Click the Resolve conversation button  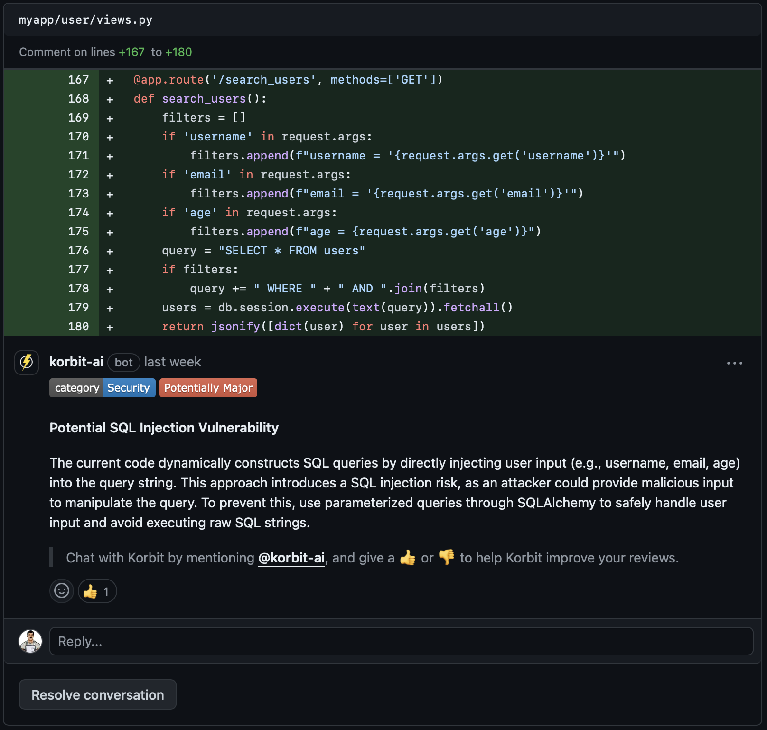point(98,694)
